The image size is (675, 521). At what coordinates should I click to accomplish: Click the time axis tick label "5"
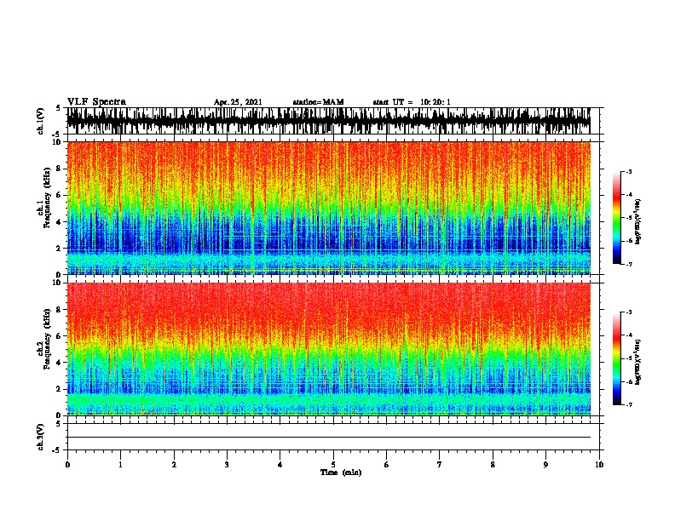[x=333, y=464]
